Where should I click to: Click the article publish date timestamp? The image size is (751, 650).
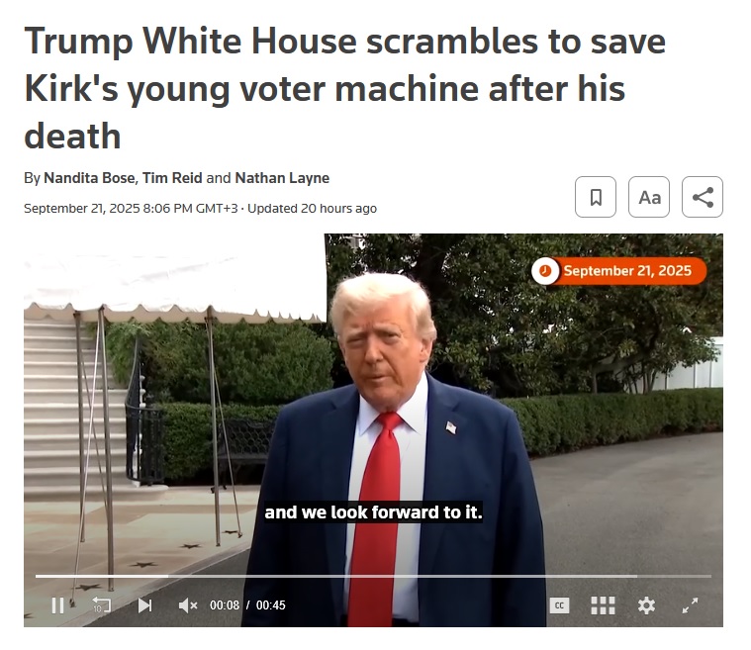[131, 209]
